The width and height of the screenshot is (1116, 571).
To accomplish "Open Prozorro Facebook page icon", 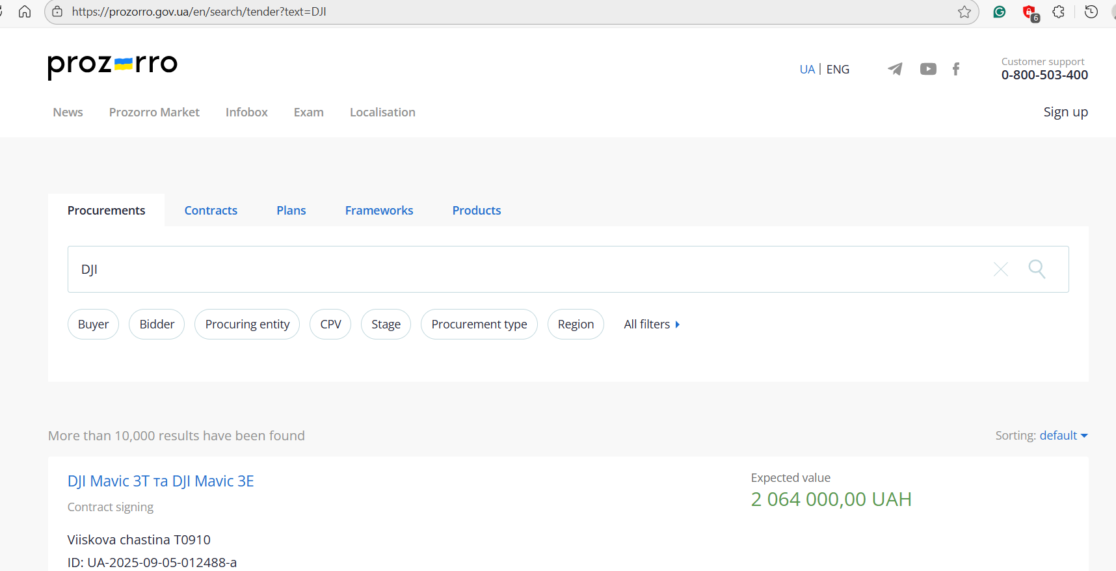I will [x=956, y=69].
